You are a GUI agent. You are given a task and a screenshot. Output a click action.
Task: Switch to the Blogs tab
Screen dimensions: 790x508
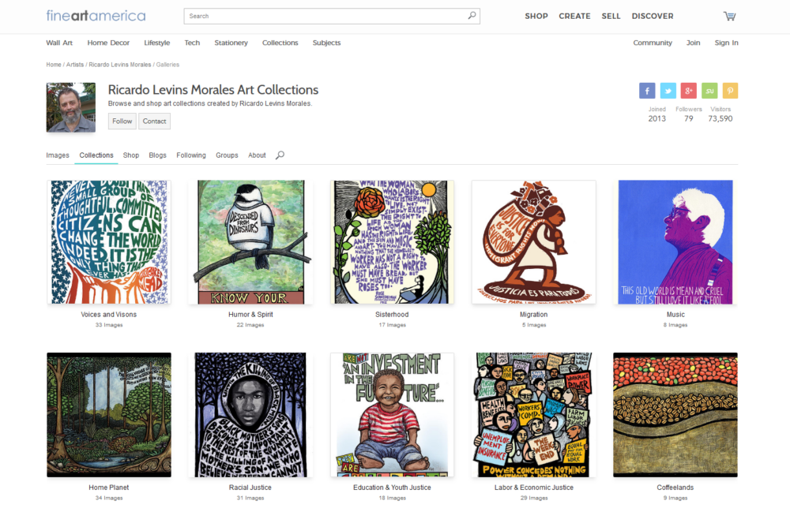tap(158, 155)
